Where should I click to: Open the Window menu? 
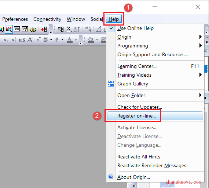(x=76, y=19)
